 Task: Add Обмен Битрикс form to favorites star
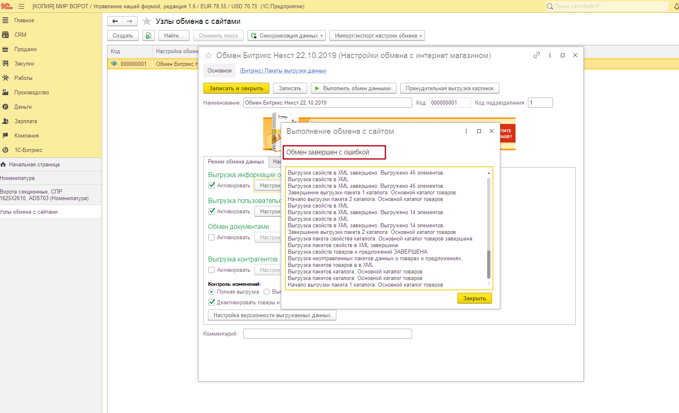click(208, 55)
